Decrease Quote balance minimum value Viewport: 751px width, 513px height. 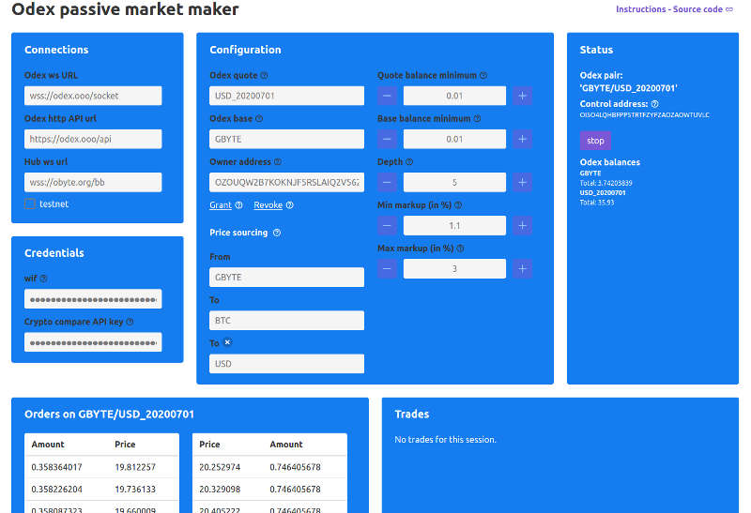coord(387,96)
